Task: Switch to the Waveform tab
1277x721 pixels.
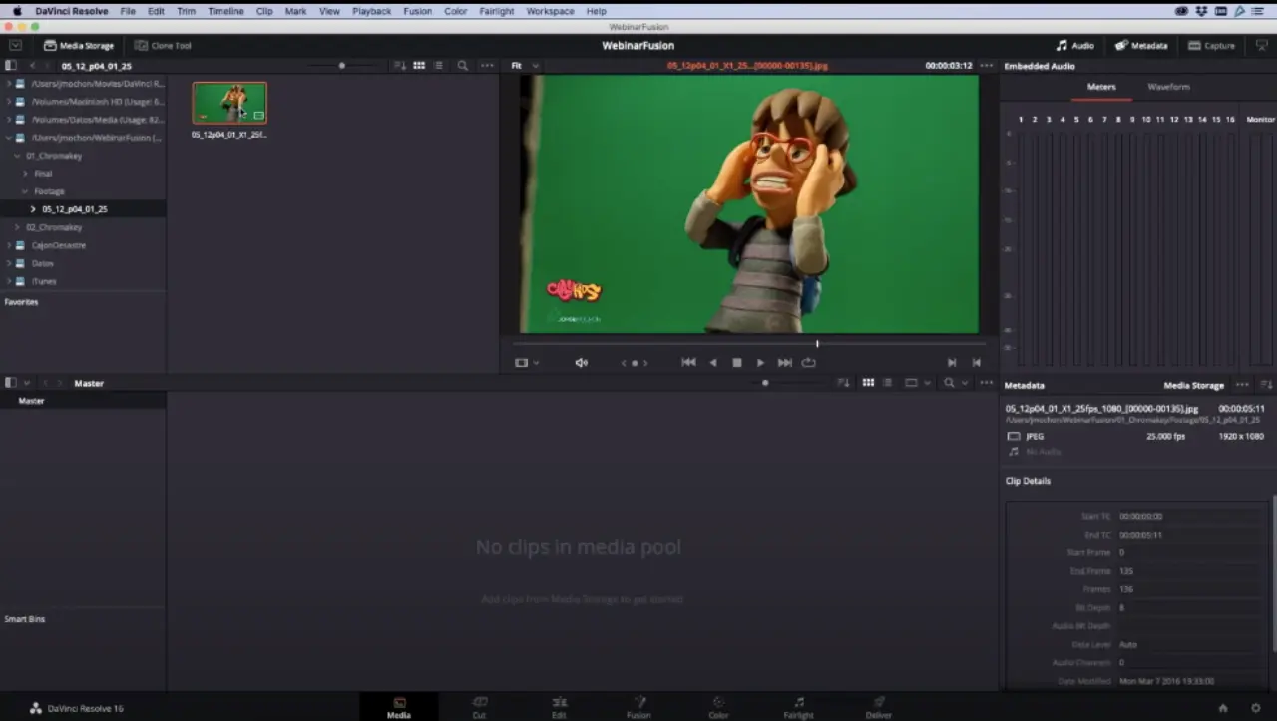Action: point(1168,87)
